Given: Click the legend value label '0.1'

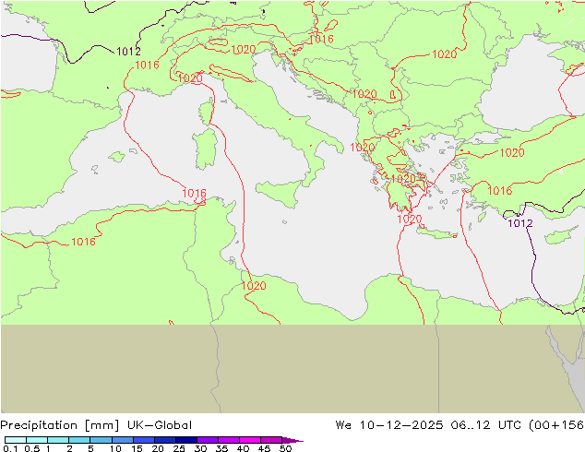Looking at the screenshot, I should [x=10, y=448].
